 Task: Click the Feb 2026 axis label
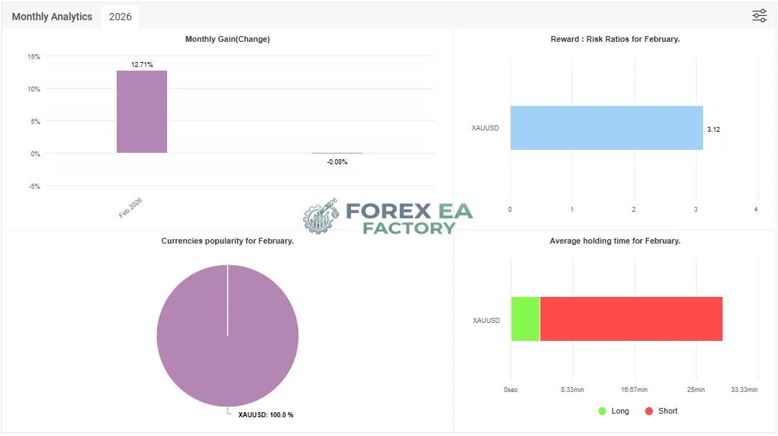tap(130, 208)
